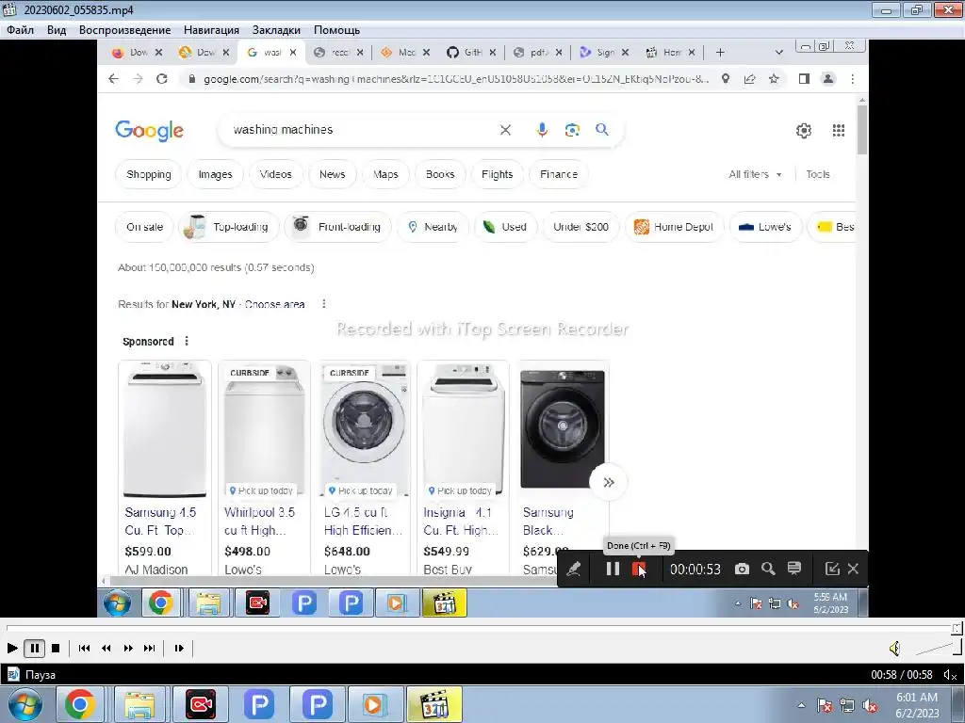
Task: Stop playback with the Stop button
Action: click(56, 648)
